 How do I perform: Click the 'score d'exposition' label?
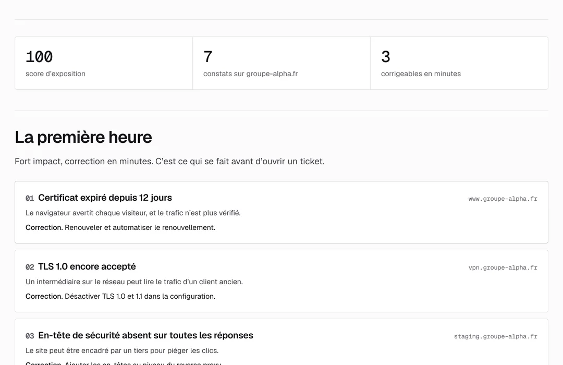[55, 74]
